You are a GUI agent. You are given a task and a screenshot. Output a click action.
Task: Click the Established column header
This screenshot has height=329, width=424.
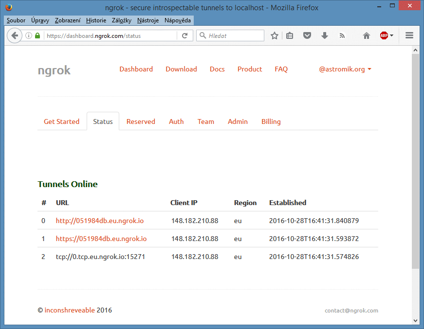tap(288, 203)
